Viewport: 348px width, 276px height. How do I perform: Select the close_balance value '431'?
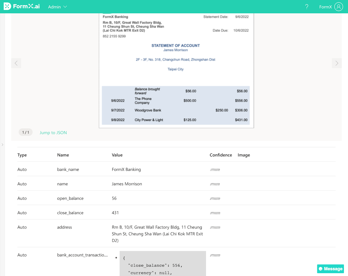(115, 213)
